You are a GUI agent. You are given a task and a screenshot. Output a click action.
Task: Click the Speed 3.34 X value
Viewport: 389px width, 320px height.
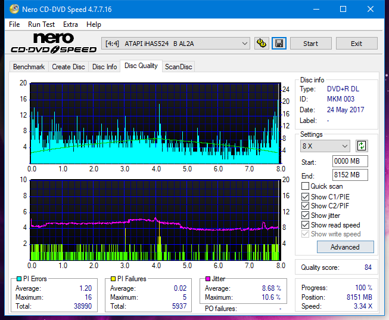click(363, 306)
